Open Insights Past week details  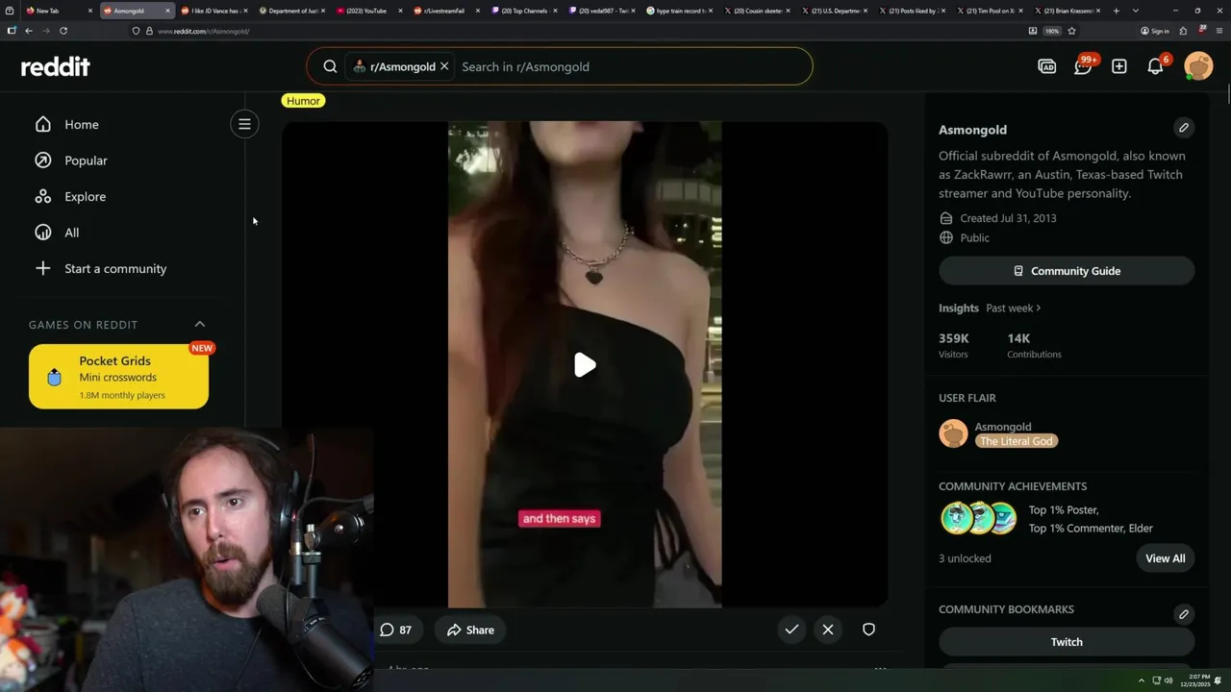pos(1014,308)
